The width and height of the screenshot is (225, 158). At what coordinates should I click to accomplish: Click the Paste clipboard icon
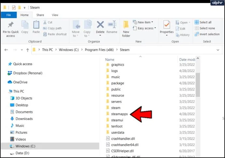click(36, 25)
